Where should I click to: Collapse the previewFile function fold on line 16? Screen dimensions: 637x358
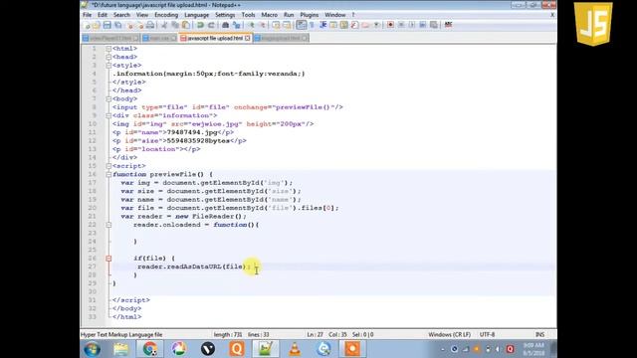(x=108, y=175)
